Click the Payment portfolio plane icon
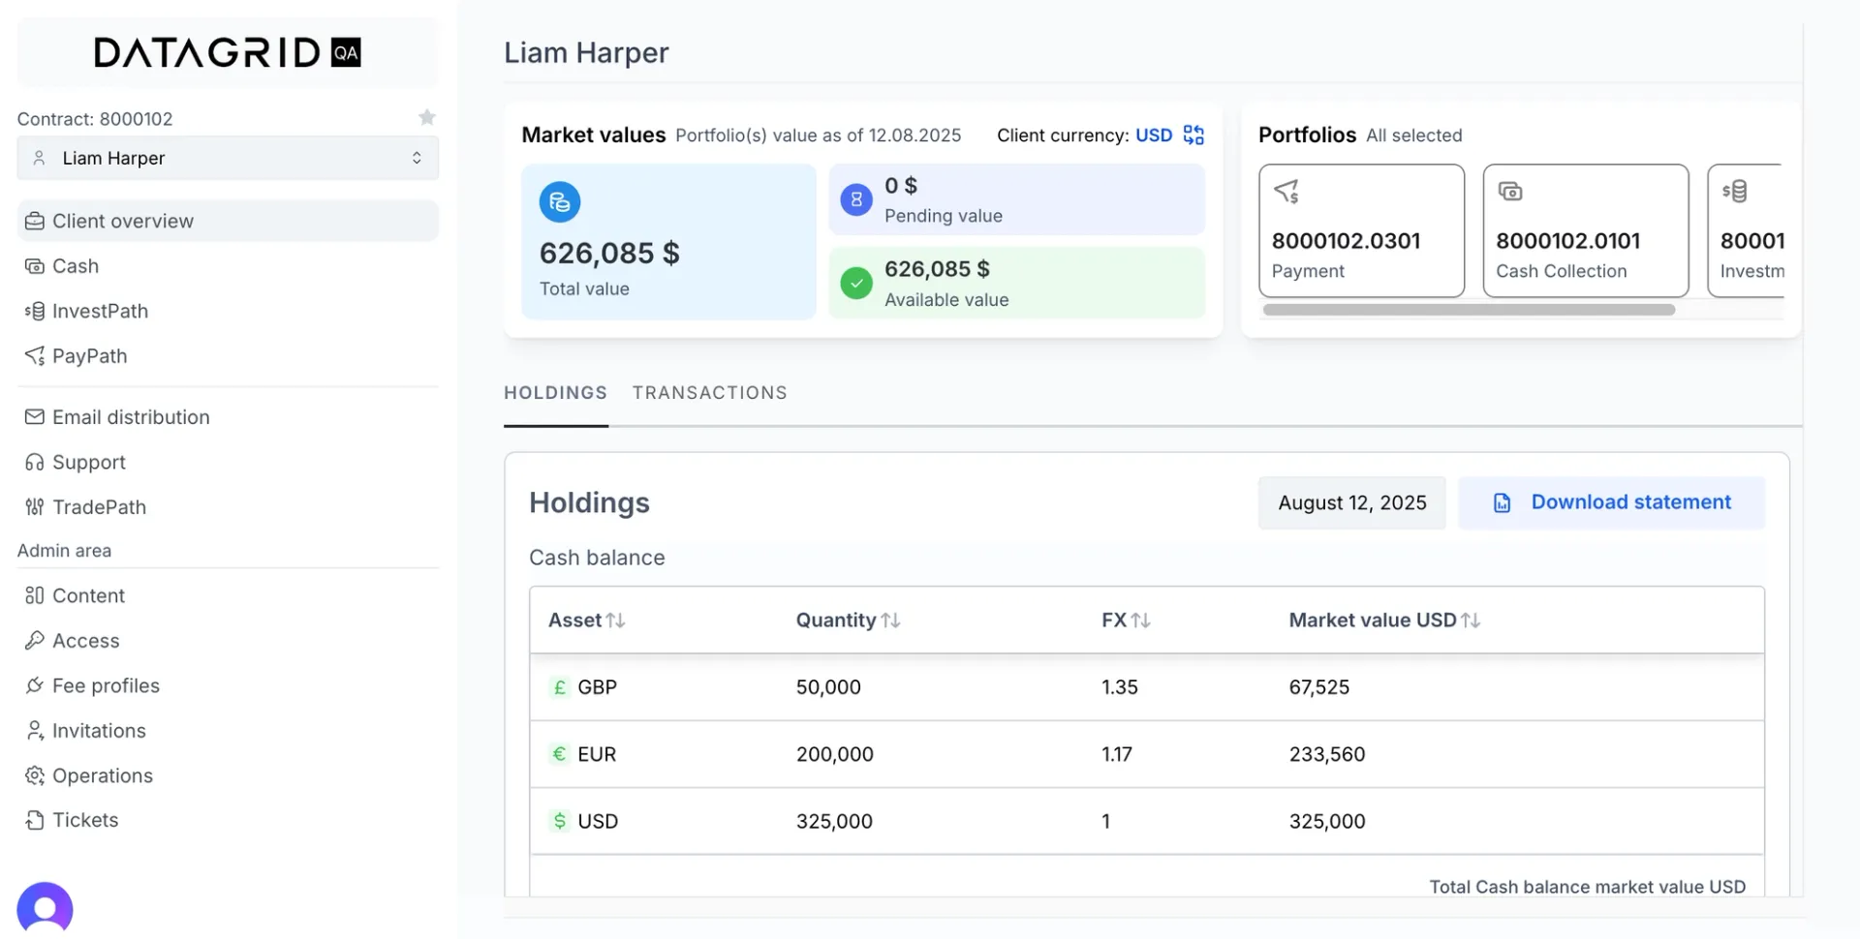 click(1286, 192)
